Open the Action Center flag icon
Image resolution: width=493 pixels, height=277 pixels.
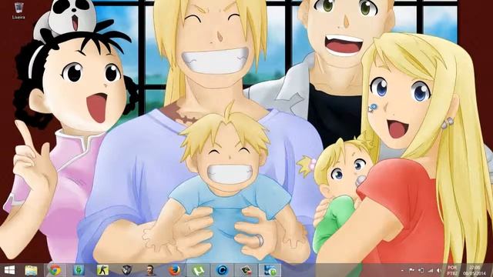[411, 270]
